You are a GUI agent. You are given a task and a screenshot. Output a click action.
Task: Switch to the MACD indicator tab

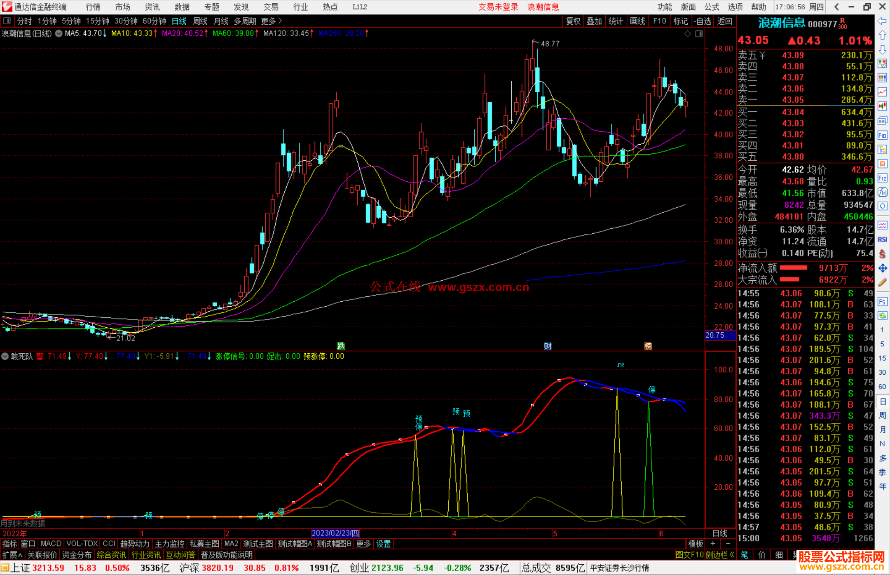(51, 544)
